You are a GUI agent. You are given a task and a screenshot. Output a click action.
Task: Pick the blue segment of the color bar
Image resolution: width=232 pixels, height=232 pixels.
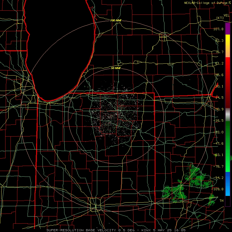click(x=228, y=184)
